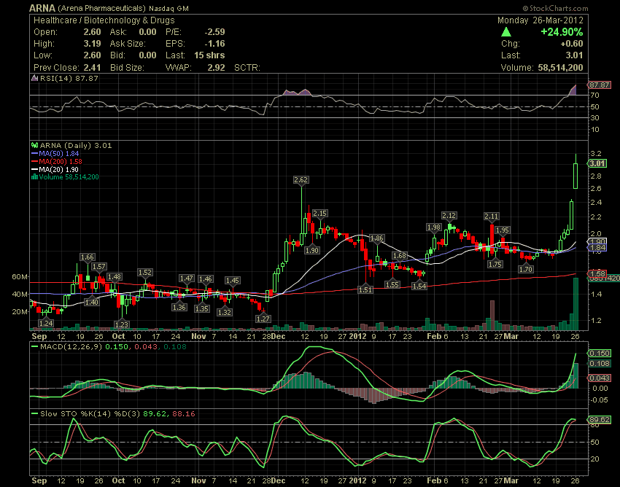Click the 1.75 low price label

coord(495,265)
